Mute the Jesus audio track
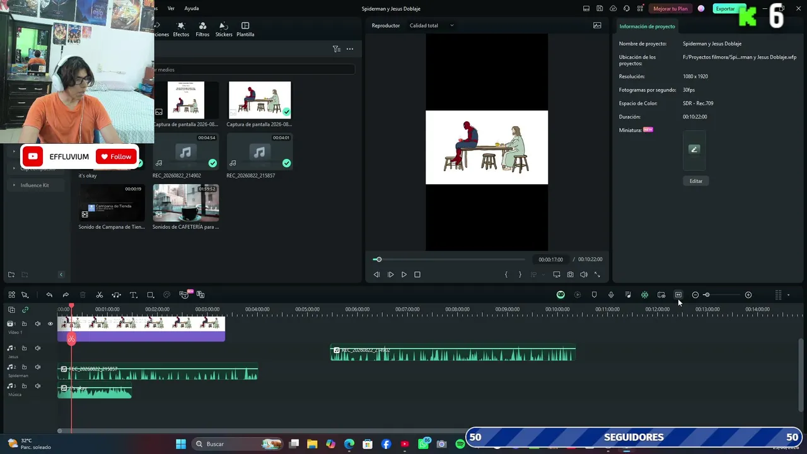 tap(38, 348)
